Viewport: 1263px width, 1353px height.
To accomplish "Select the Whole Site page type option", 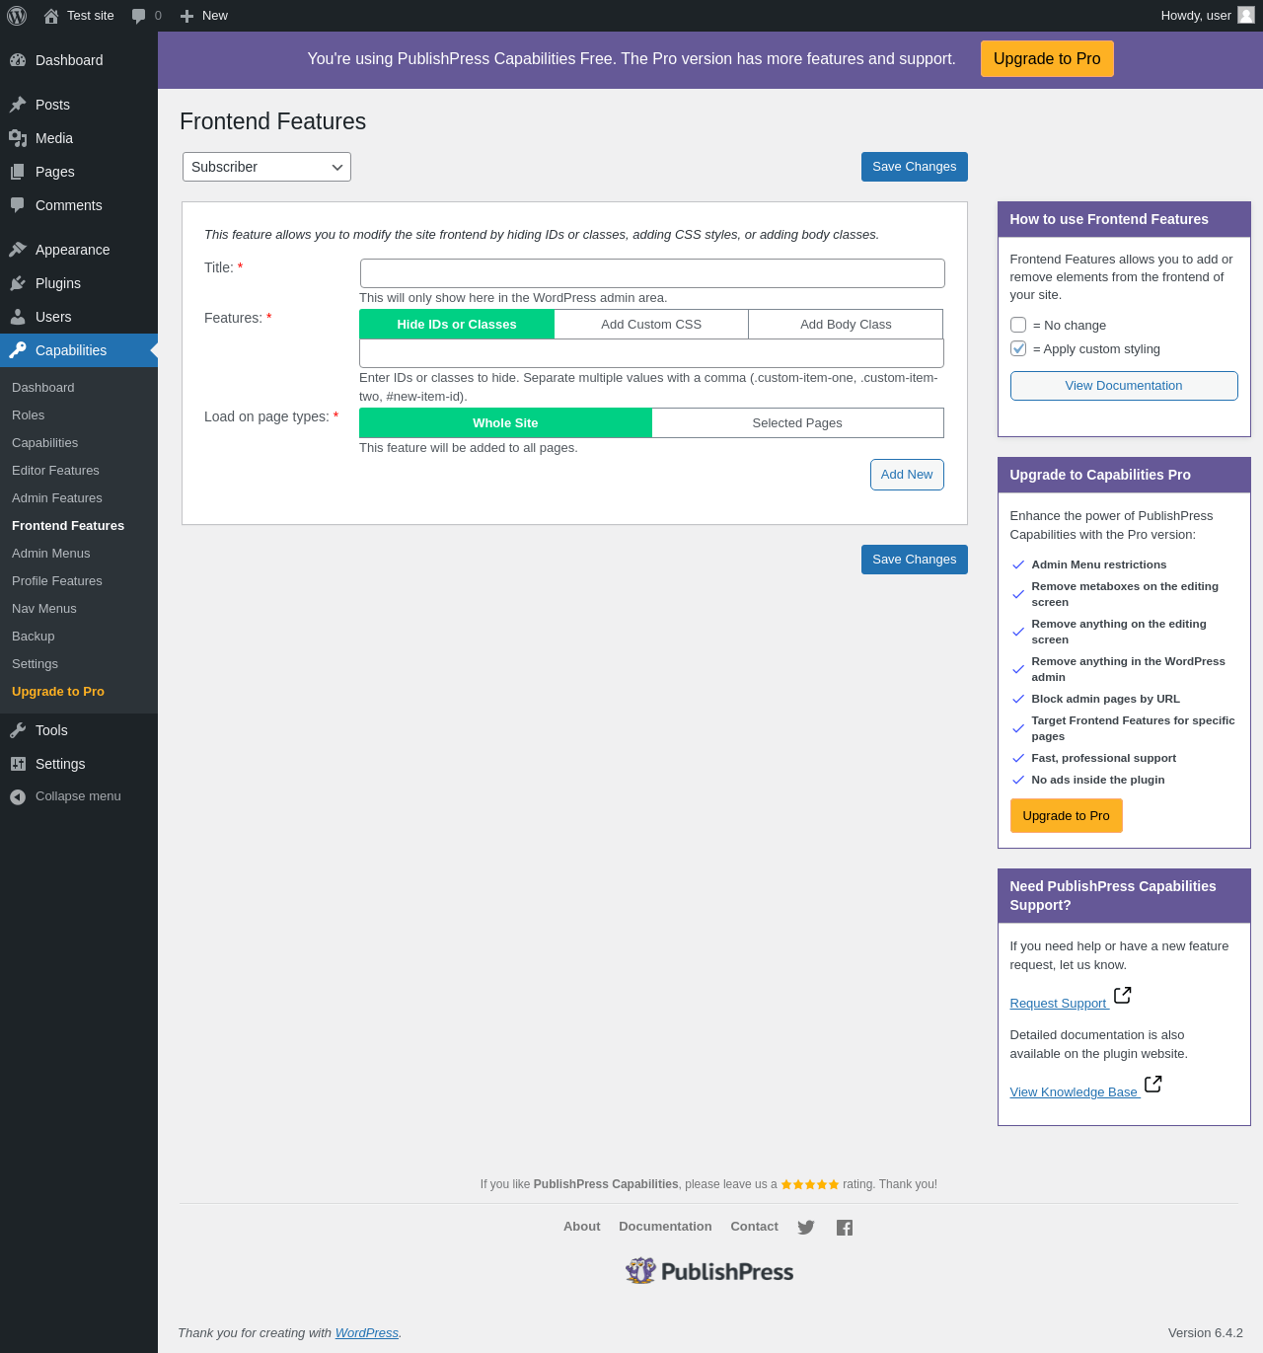I will (505, 422).
